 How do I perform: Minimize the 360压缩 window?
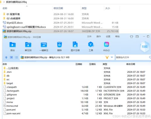pyautogui.click(x=144, y=36)
